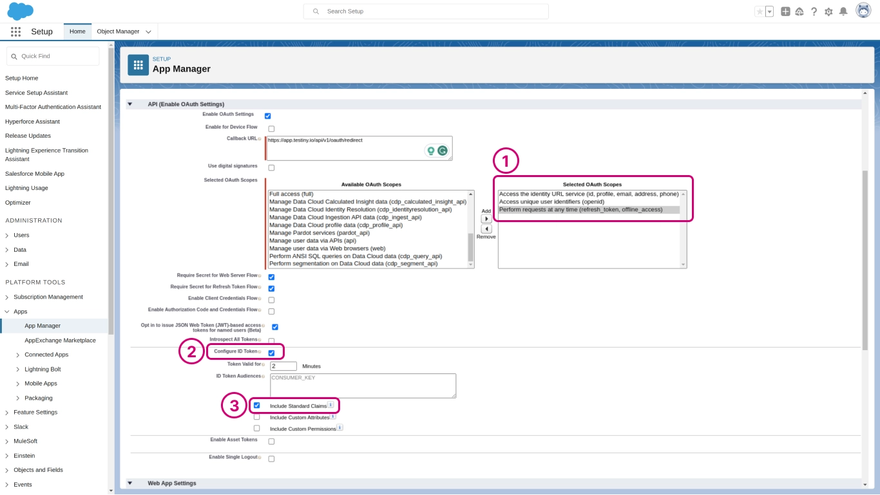Collapse the API Enable OAuth Settings section
Viewport: 880px width, 495px height.
(x=129, y=104)
